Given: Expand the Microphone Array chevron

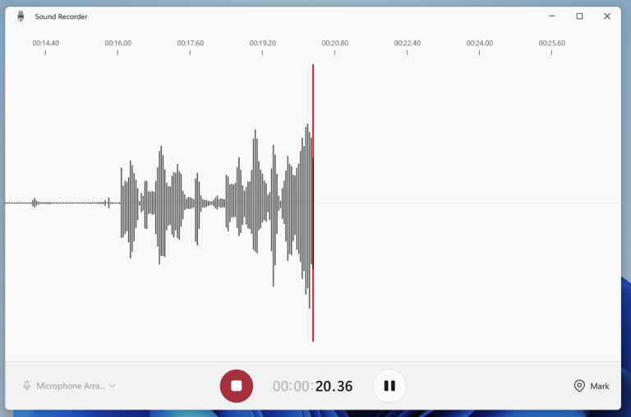Looking at the screenshot, I should pos(113,386).
